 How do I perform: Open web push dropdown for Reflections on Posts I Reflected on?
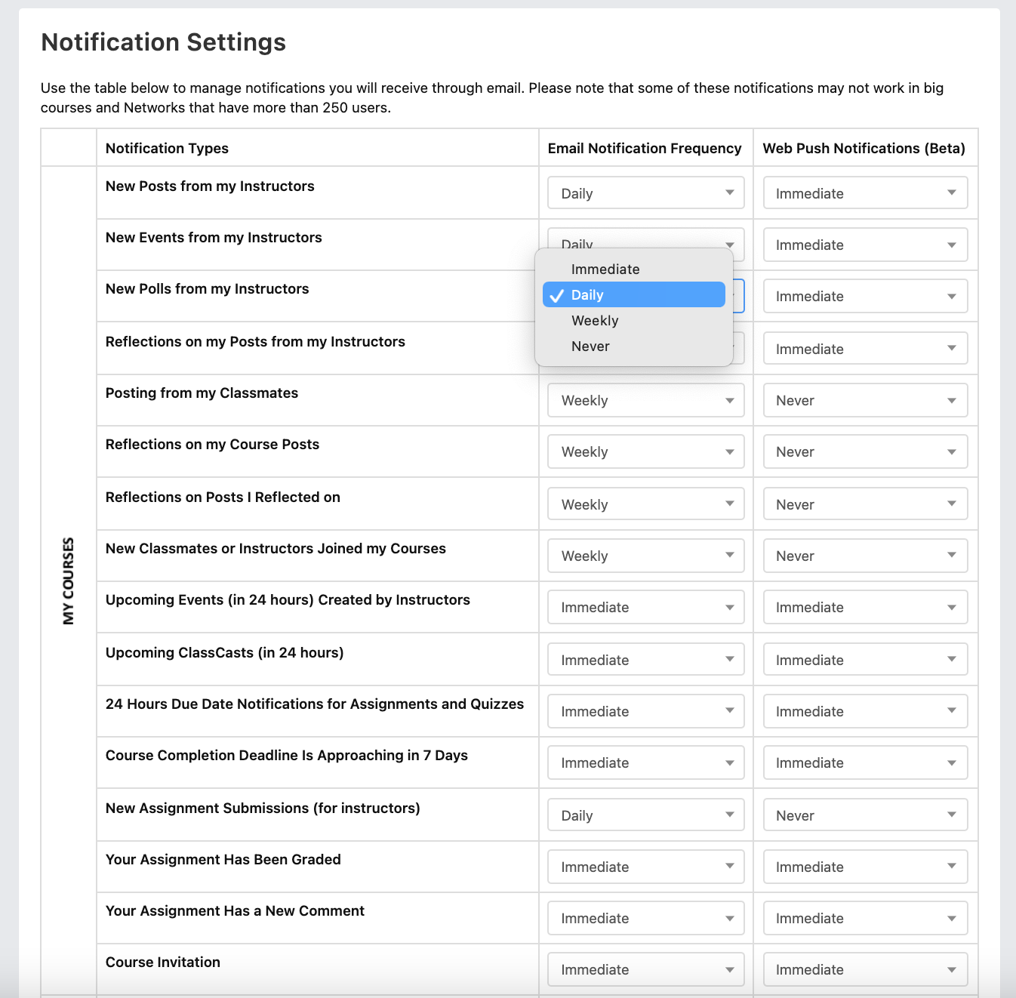[865, 504]
